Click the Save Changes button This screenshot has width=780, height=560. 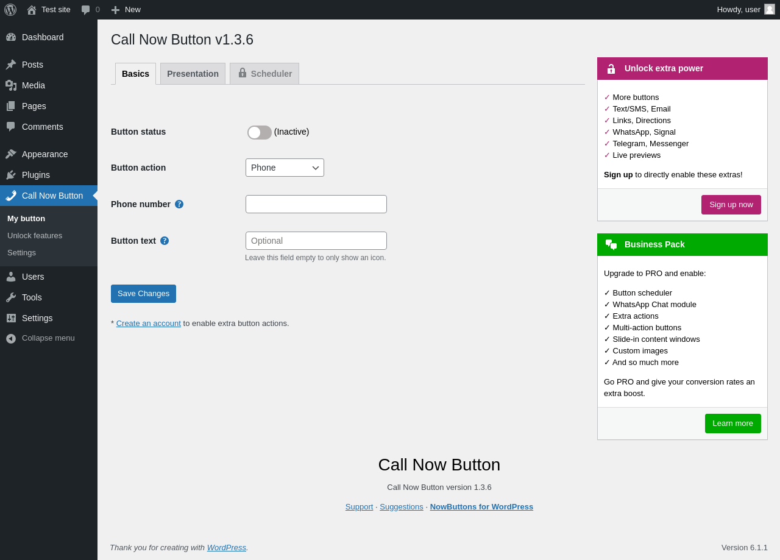143,294
